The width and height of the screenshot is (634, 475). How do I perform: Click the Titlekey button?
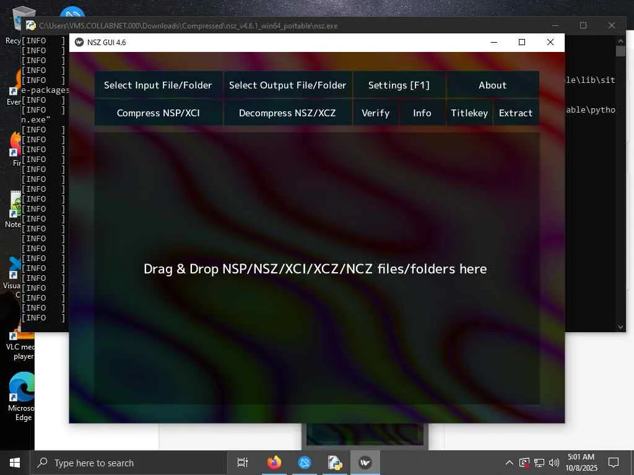469,113
